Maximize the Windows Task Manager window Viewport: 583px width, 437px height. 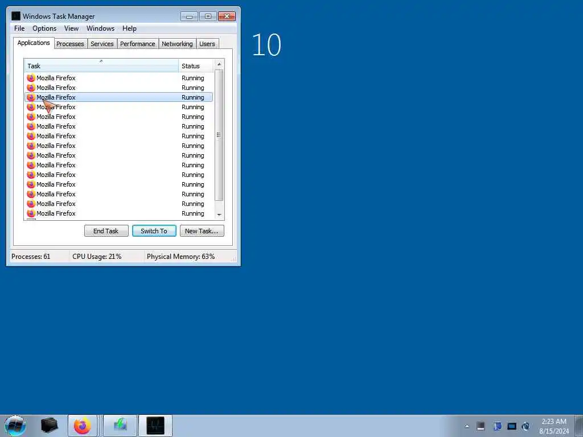click(x=208, y=17)
